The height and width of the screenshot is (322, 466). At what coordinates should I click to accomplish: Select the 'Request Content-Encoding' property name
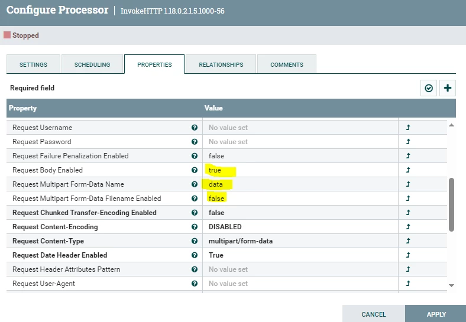pyautogui.click(x=55, y=227)
